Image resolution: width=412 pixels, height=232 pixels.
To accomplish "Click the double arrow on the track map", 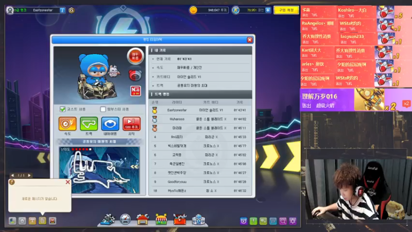I will pos(134,167).
